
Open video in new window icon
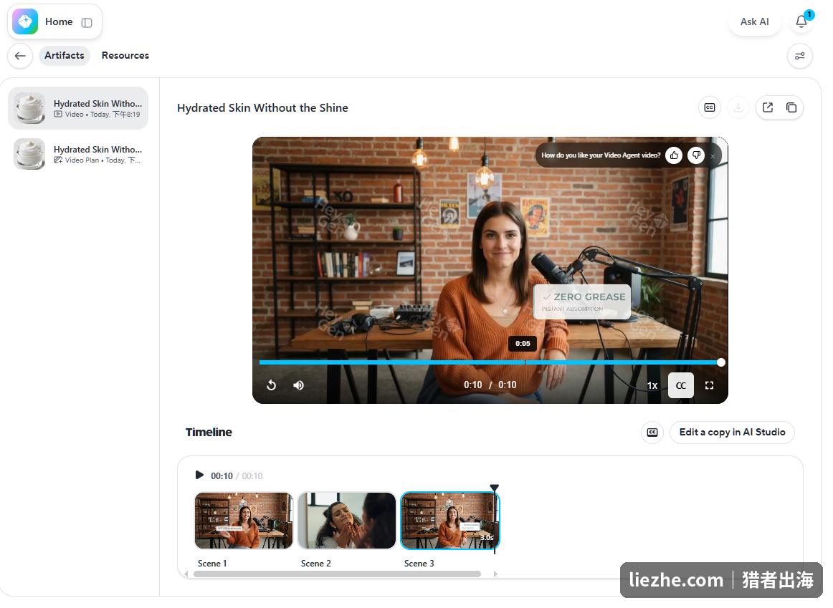(768, 107)
